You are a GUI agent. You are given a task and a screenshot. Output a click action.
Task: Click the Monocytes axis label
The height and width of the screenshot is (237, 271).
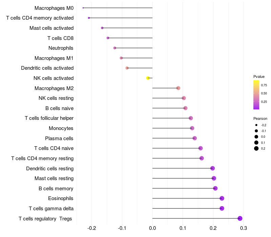pos(61,128)
